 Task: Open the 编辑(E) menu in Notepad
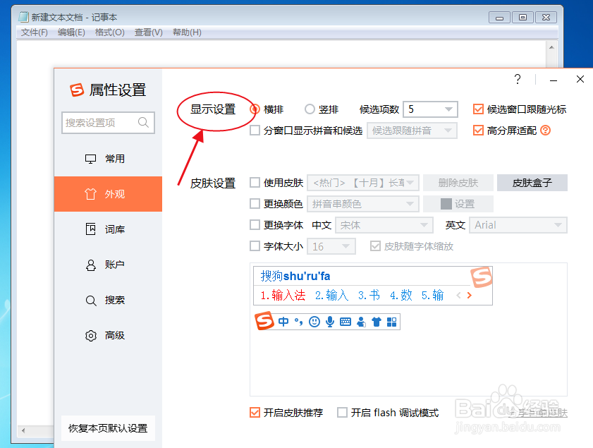click(x=71, y=32)
